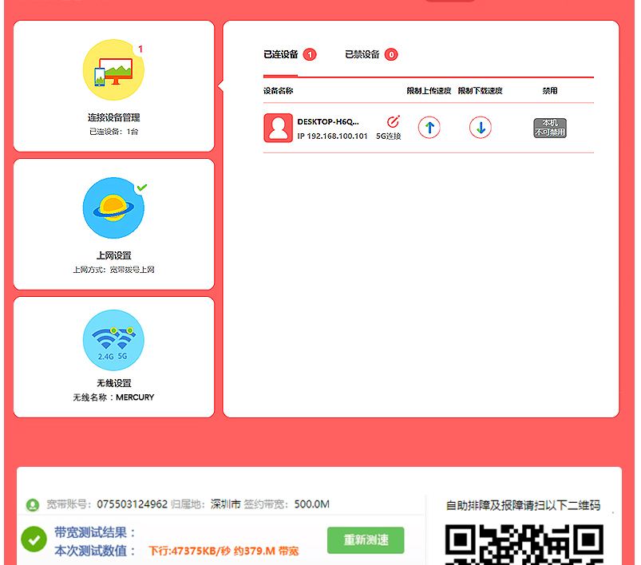This screenshot has width=641, height=565.
Task: Click the 上网设置 label
Action: 113,255
